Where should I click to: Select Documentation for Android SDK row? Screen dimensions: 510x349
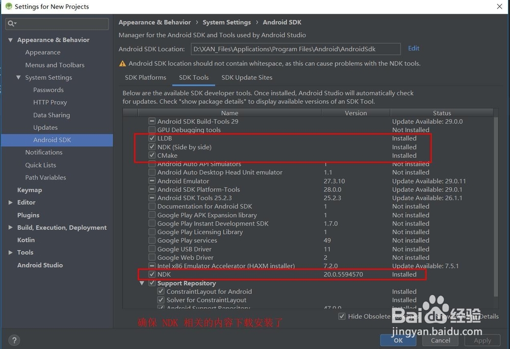(308, 206)
